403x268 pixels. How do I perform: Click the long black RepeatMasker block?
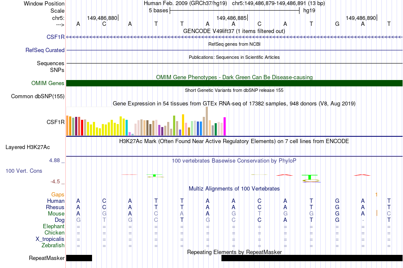(312, 258)
